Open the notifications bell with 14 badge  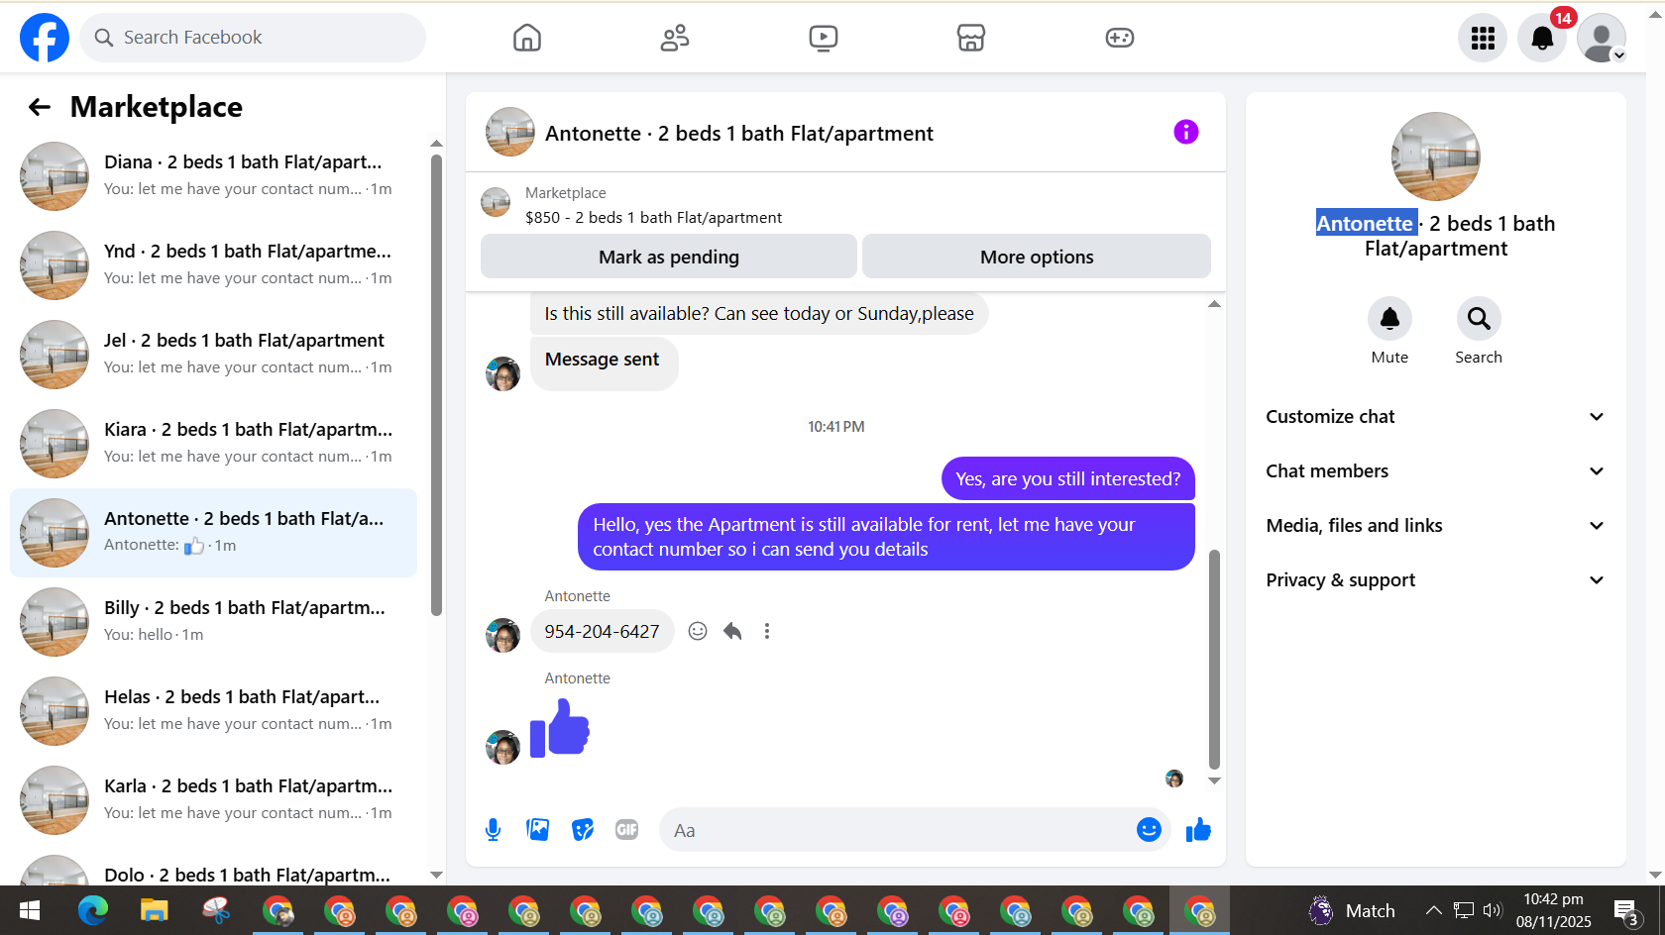point(1542,38)
